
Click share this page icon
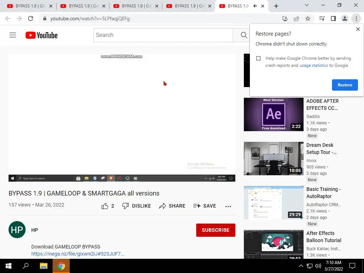tap(296, 18)
